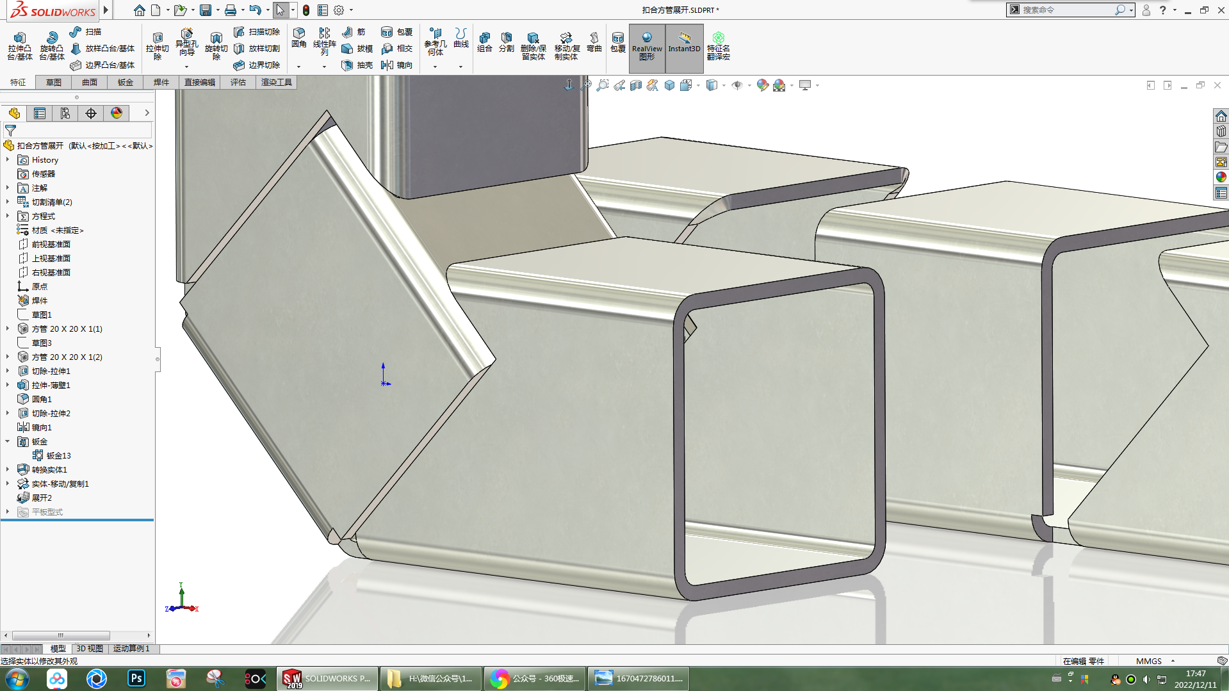Click the 拉伸凸台/基体 extrude boss tool

click(x=20, y=46)
